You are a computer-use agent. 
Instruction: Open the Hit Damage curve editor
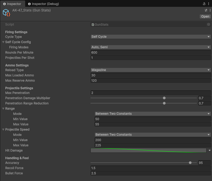[x=148, y=150]
